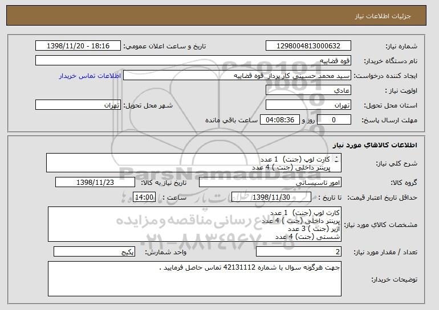The image size is (439, 310).
Task: Click the delivery province field تهران
Action: [308, 105]
